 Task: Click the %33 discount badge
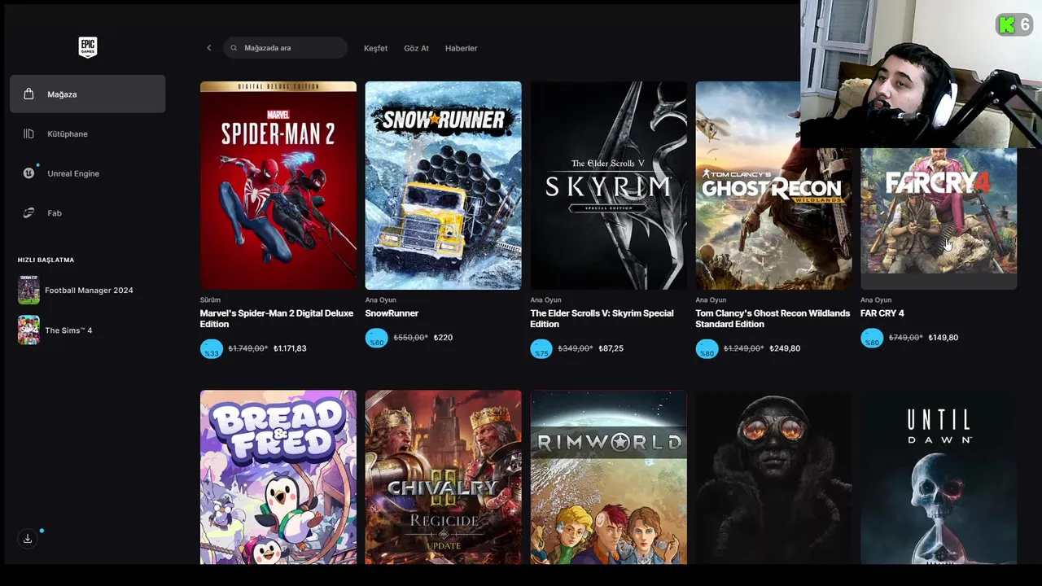click(212, 348)
